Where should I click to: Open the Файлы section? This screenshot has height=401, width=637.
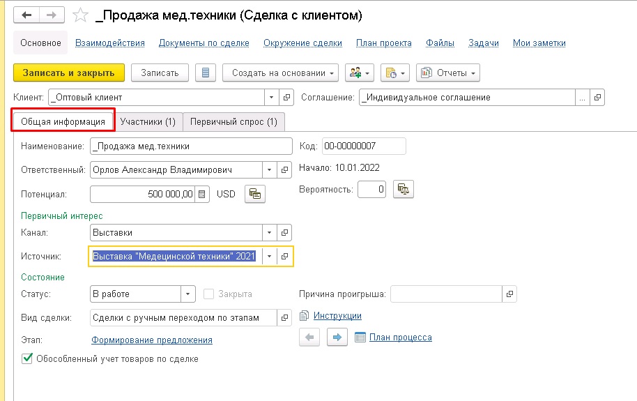[x=440, y=43]
